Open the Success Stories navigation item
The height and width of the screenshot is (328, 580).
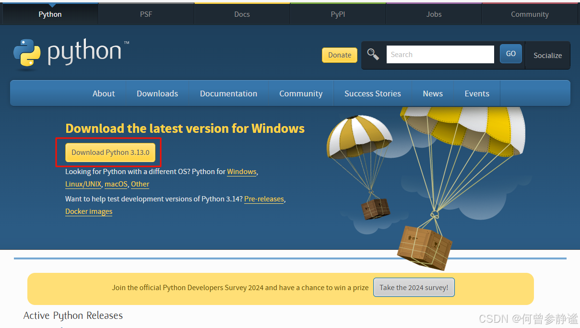click(373, 94)
